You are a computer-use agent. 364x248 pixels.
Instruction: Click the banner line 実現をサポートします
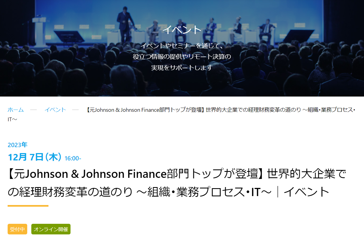click(x=182, y=67)
